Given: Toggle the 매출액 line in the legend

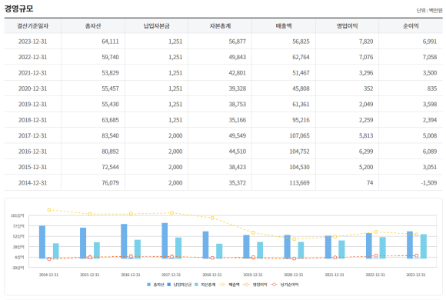Looking at the screenshot, I should tap(229, 285).
